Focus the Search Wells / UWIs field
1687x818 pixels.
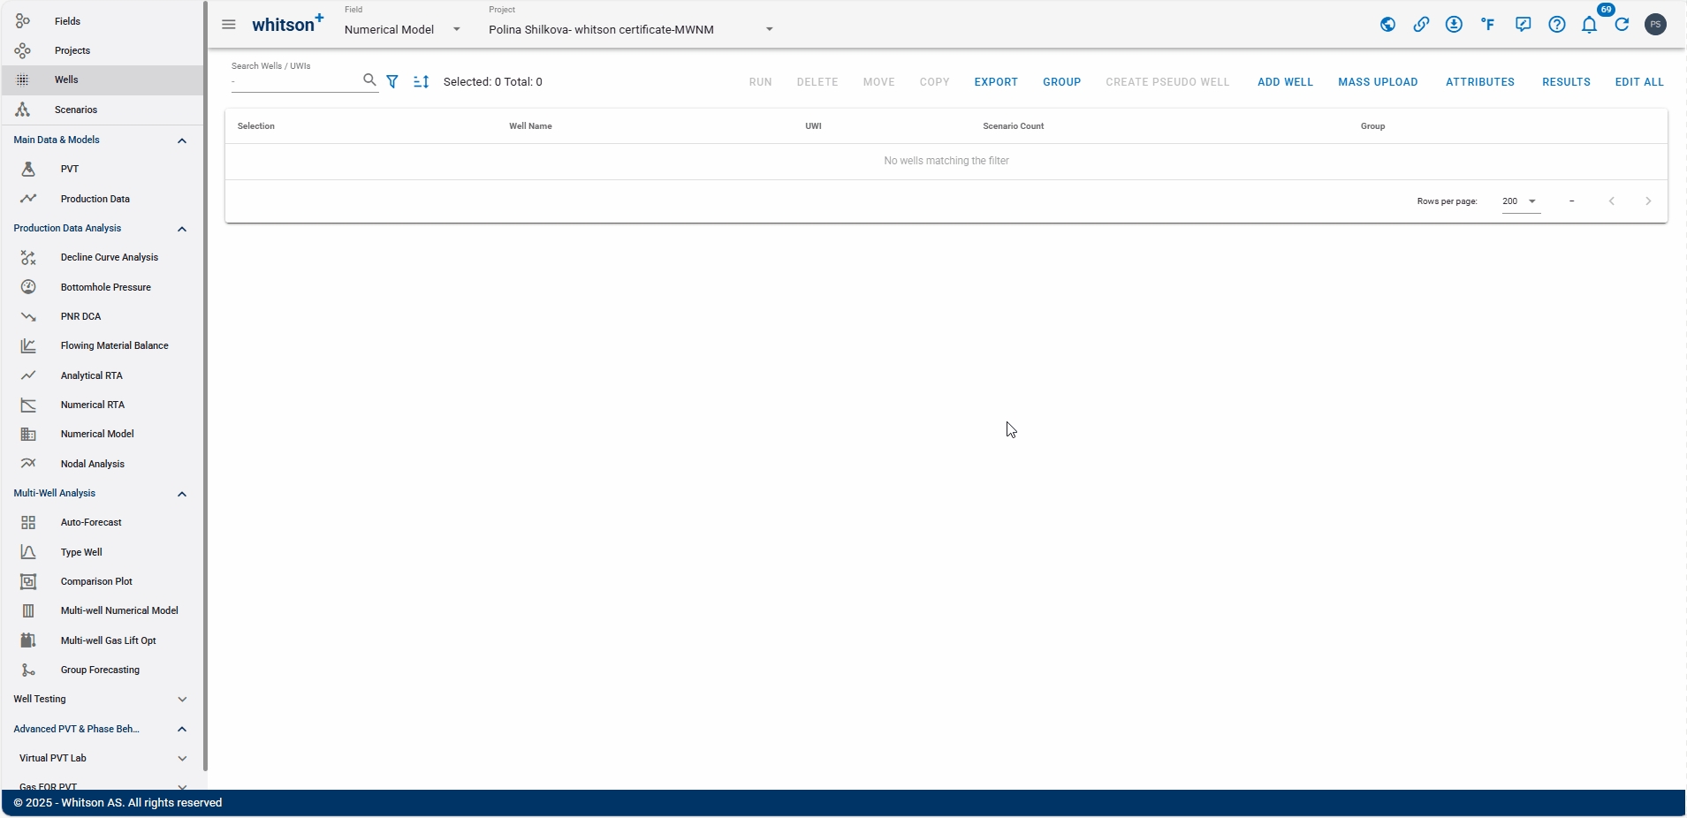click(296, 81)
